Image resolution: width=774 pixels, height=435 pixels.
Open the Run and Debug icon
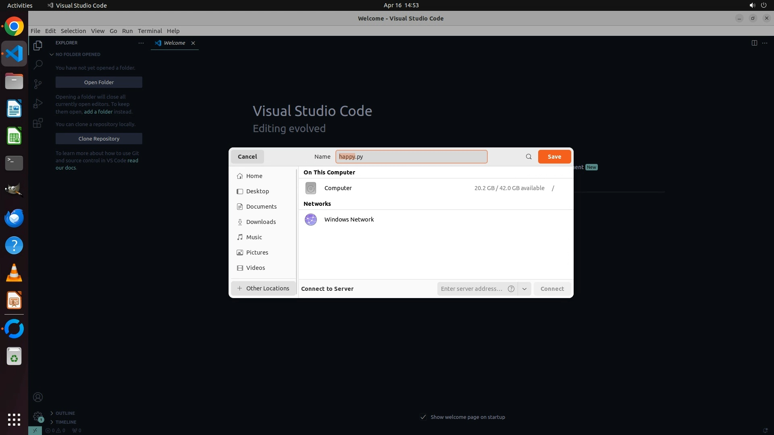pyautogui.click(x=38, y=104)
